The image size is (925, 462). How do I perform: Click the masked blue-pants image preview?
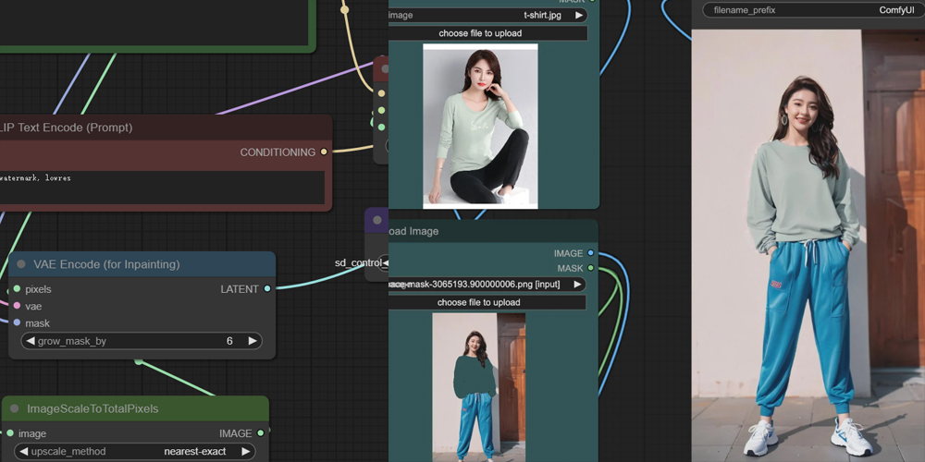pos(479,386)
